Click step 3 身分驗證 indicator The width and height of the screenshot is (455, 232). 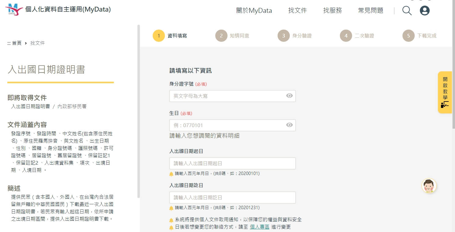295,36
